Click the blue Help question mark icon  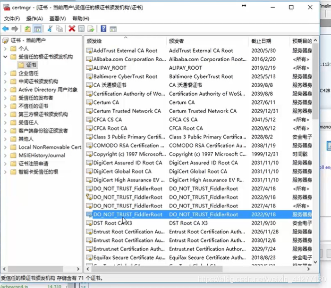[x=103, y=28]
